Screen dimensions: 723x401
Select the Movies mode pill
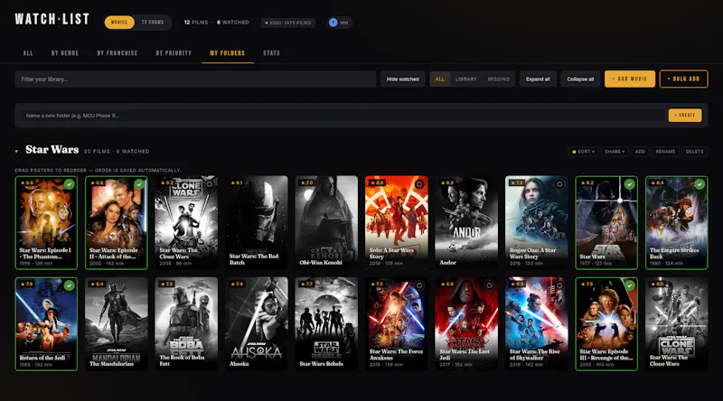[x=119, y=22]
